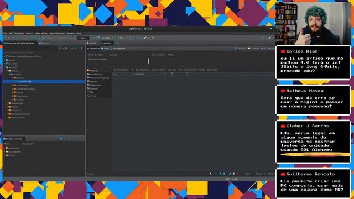This screenshot has height=199, width=354.
Task: Expand the Chaves únicas navigator folder
Action: click(12, 85)
